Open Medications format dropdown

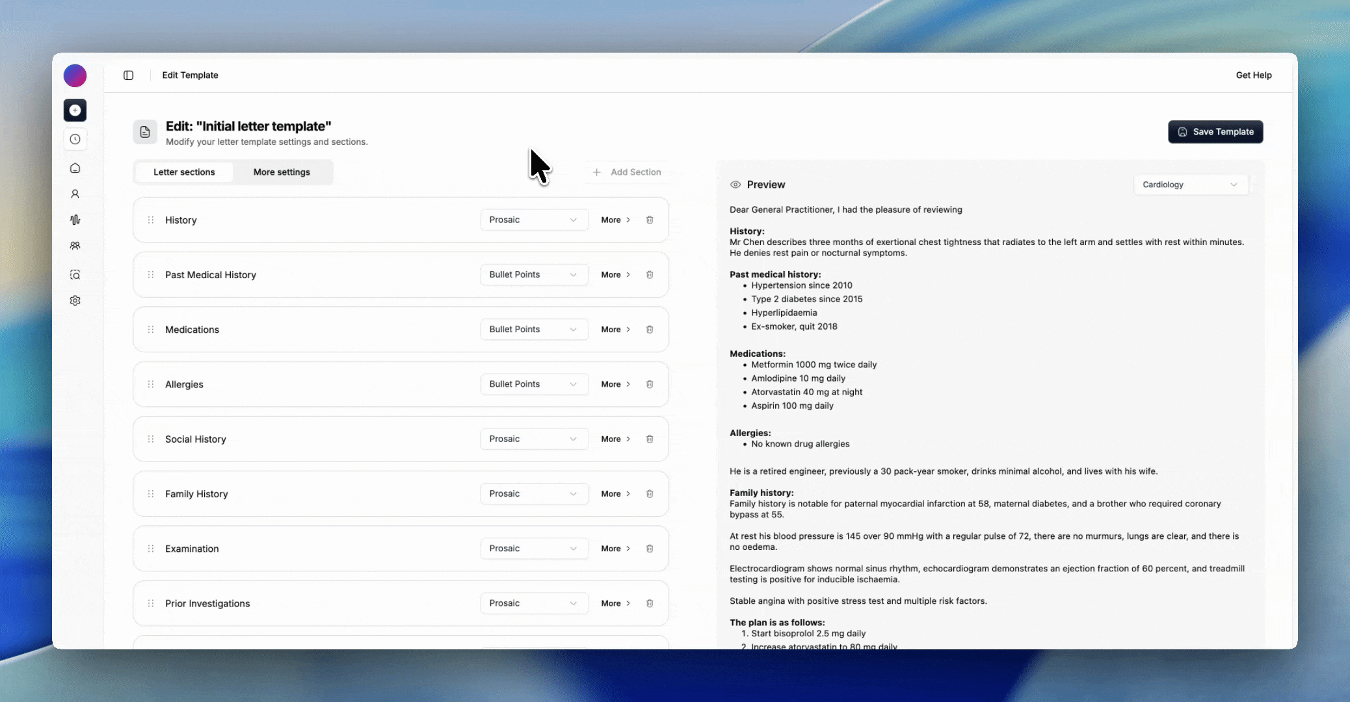tap(534, 330)
